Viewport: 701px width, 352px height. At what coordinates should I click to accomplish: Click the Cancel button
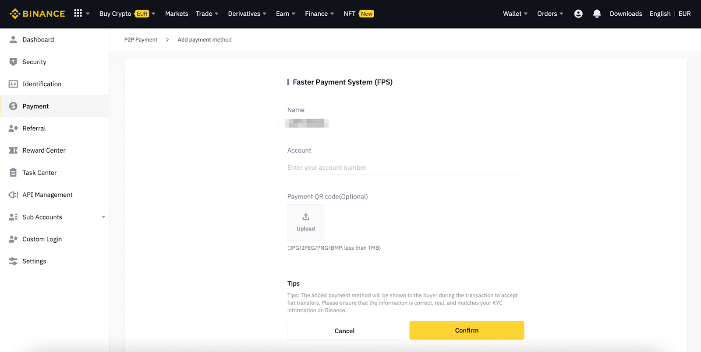click(344, 331)
